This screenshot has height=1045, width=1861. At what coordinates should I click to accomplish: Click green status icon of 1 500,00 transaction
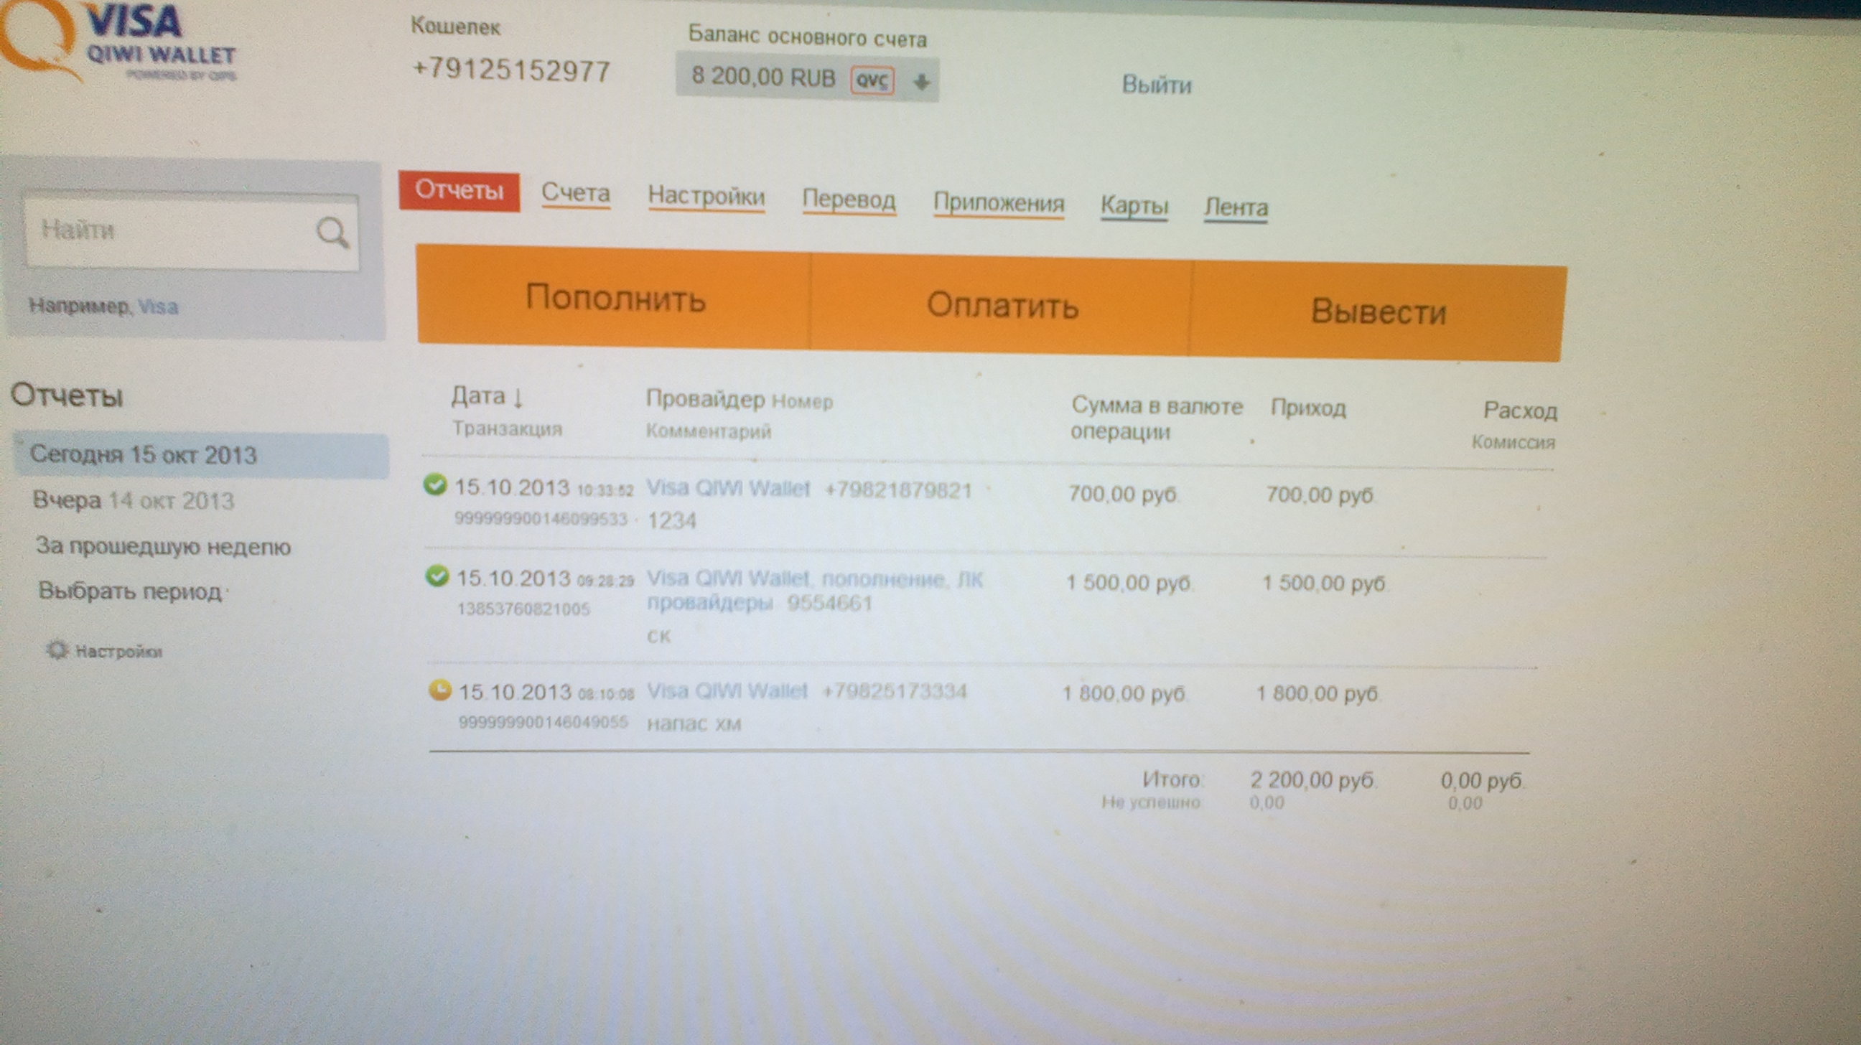click(437, 576)
